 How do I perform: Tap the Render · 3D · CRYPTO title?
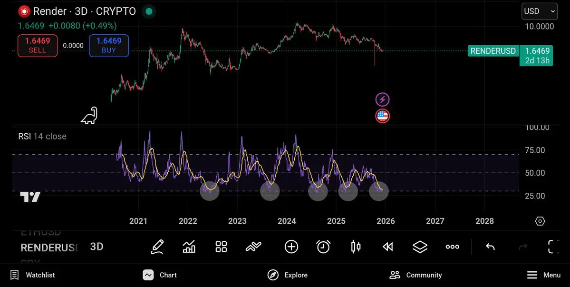[84, 11]
